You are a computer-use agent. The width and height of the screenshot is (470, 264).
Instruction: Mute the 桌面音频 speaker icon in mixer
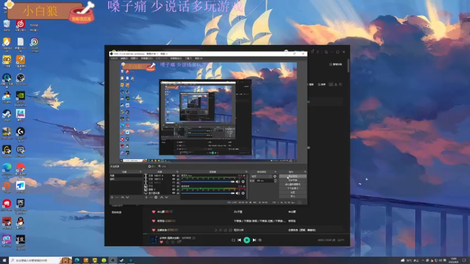click(x=238, y=194)
